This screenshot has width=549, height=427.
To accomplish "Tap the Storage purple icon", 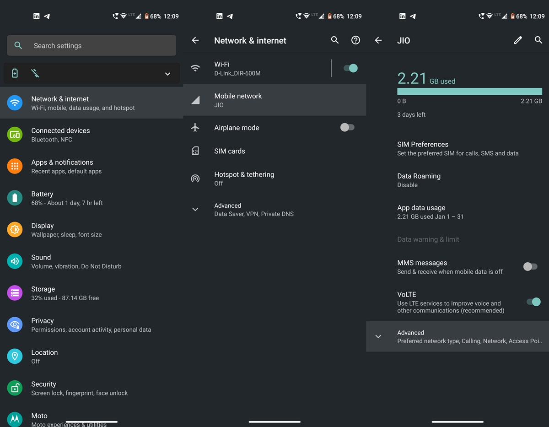I will [15, 293].
